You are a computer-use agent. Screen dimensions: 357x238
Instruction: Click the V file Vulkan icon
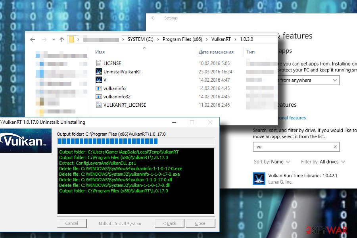(x=99, y=80)
